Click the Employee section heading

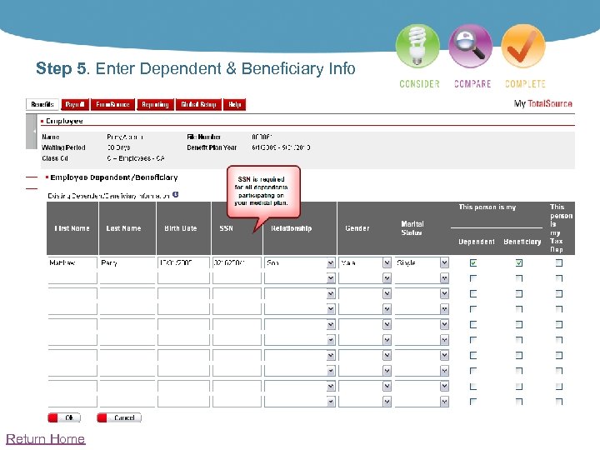click(64, 121)
